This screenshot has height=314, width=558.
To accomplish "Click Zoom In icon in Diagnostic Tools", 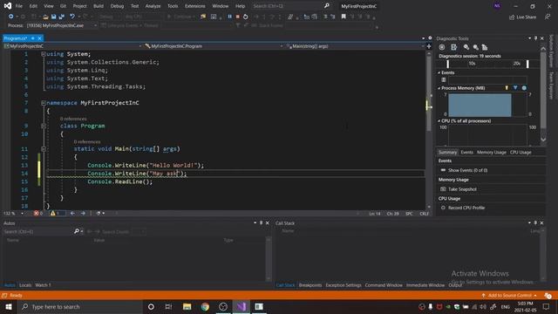I will [x=466, y=47].
